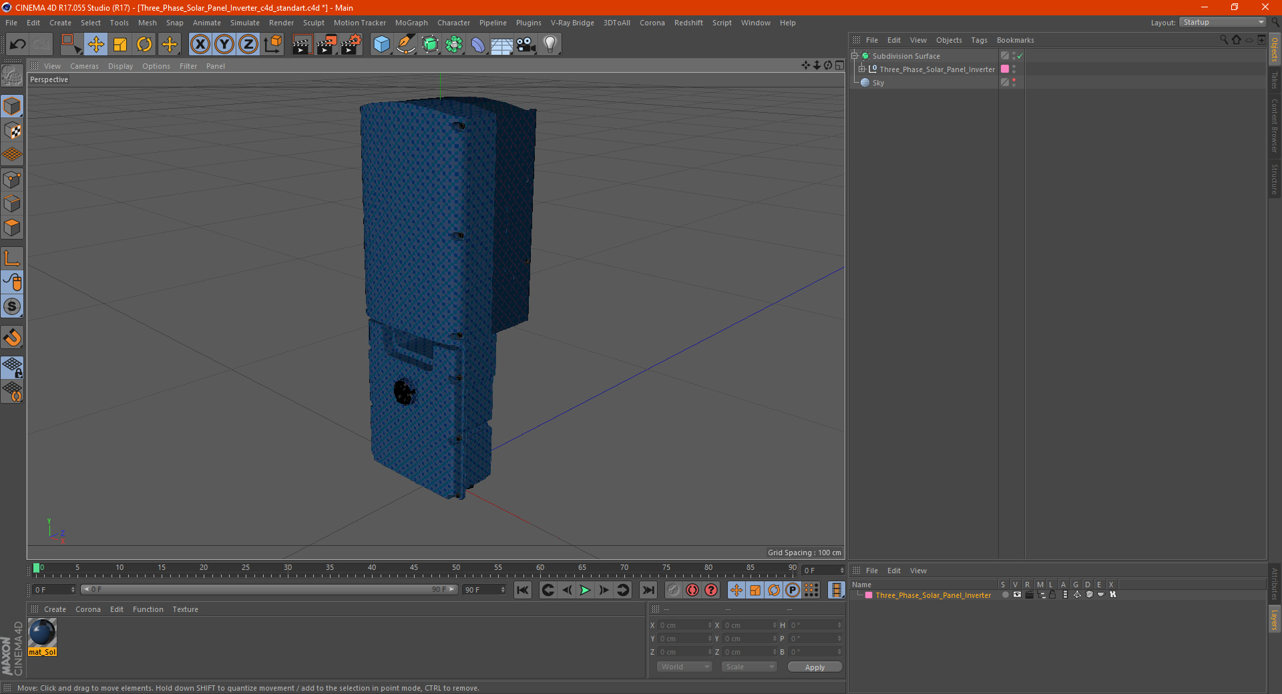The image size is (1282, 694).
Task: Add a Light object
Action: [550, 45]
